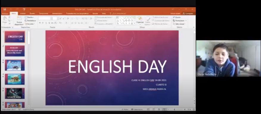Toggle underline text formatting
Image resolution: width=261 pixels, height=114 pixels.
click(x=46, y=23)
